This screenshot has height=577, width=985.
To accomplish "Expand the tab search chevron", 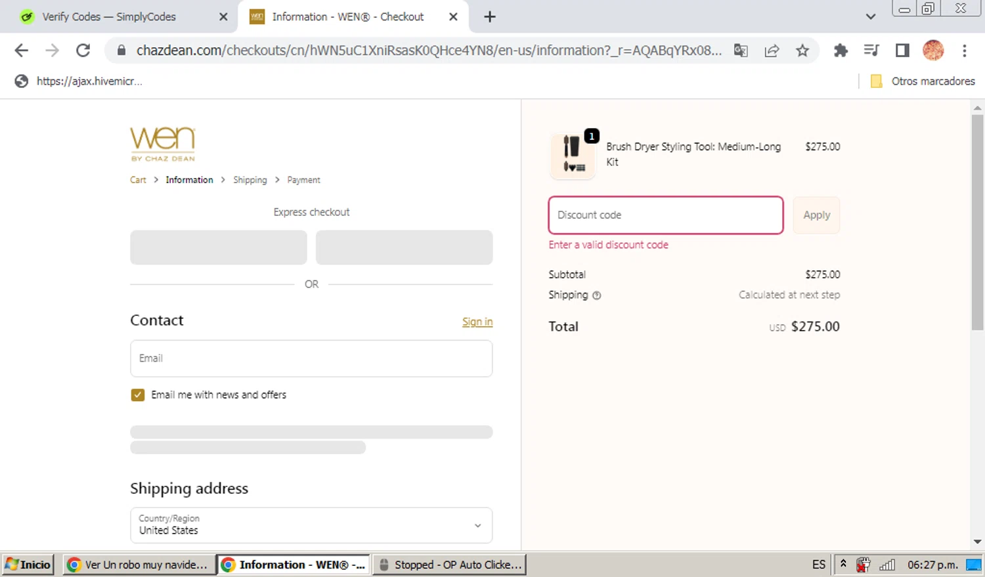I will (x=871, y=17).
